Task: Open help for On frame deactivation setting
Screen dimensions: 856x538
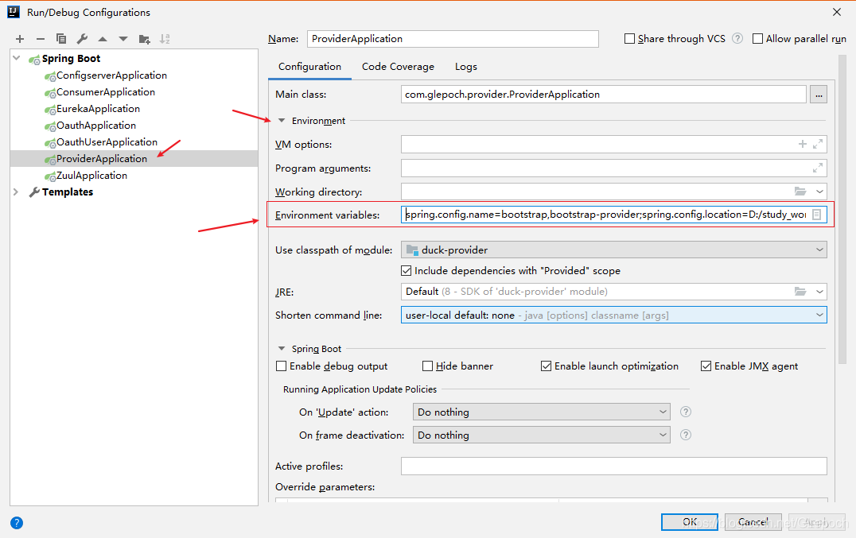Action: pos(686,435)
